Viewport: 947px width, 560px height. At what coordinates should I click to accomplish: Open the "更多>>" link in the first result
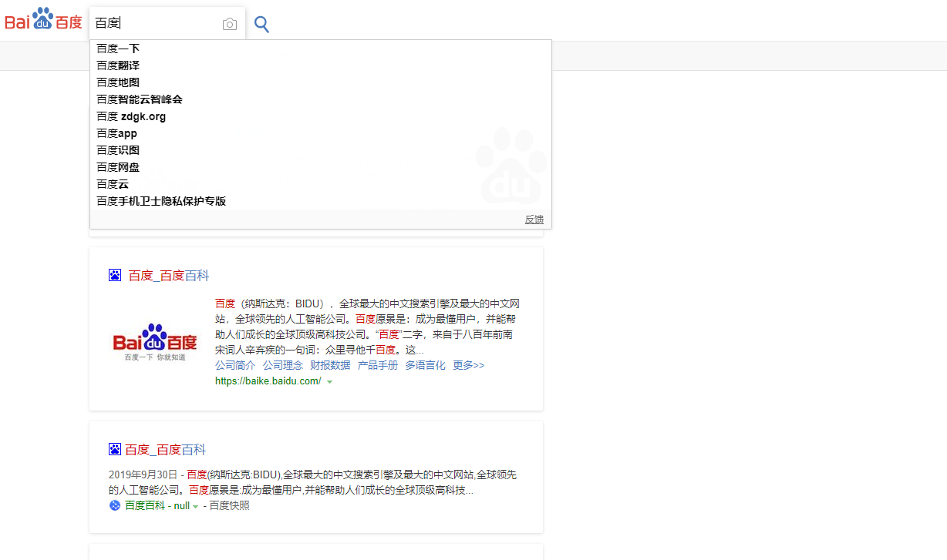[469, 364]
